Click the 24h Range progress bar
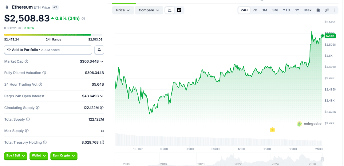 click(x=53, y=35)
